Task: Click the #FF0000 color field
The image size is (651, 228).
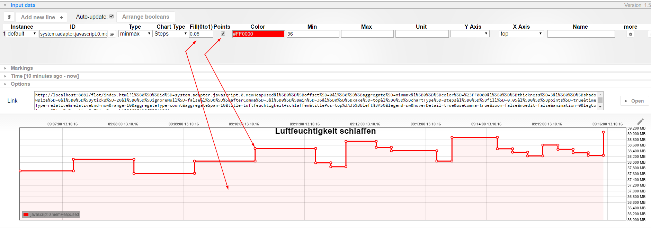Action: coord(258,34)
